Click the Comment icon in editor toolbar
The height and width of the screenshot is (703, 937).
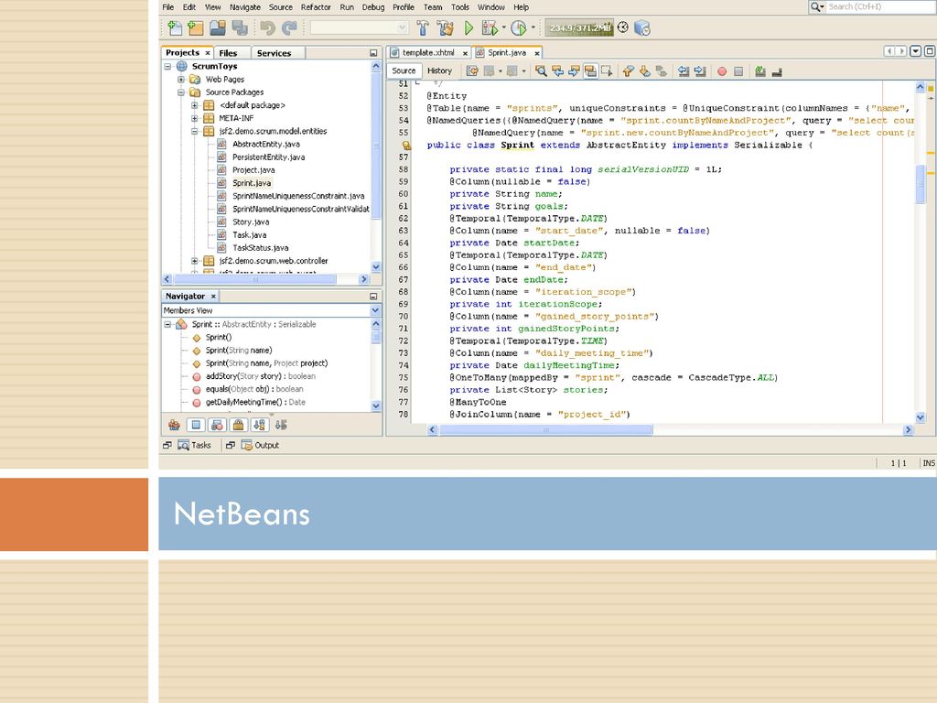[x=760, y=71]
